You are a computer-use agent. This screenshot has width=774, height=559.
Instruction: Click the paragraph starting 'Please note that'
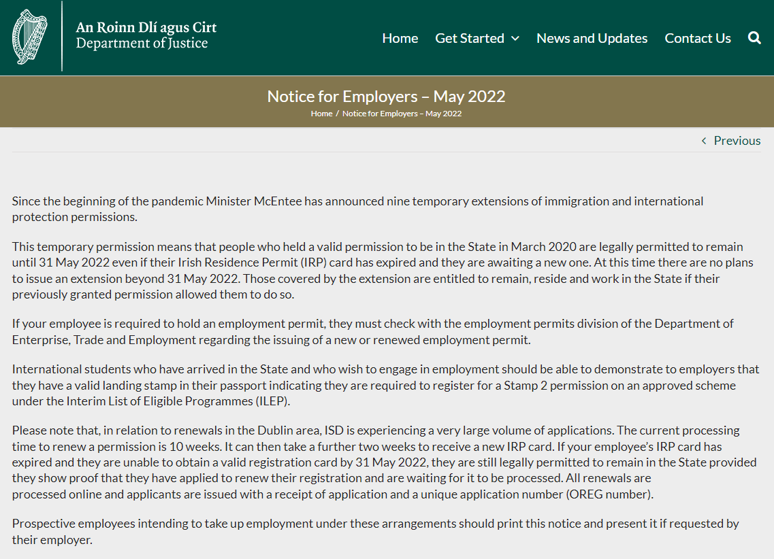click(x=385, y=462)
